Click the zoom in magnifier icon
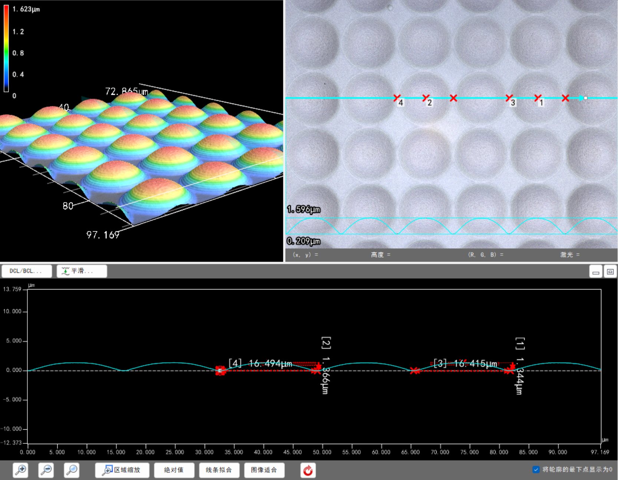Viewport: 618px width, 480px height. 21,470
